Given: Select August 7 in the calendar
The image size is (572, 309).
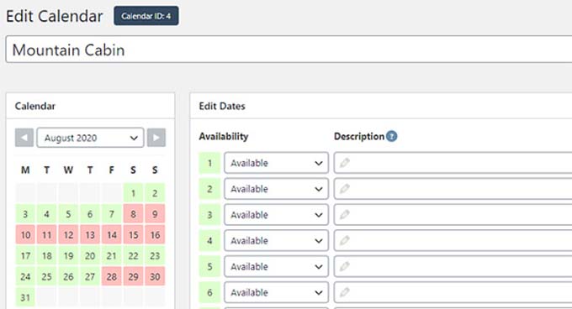Looking at the screenshot, I should click(x=112, y=213).
